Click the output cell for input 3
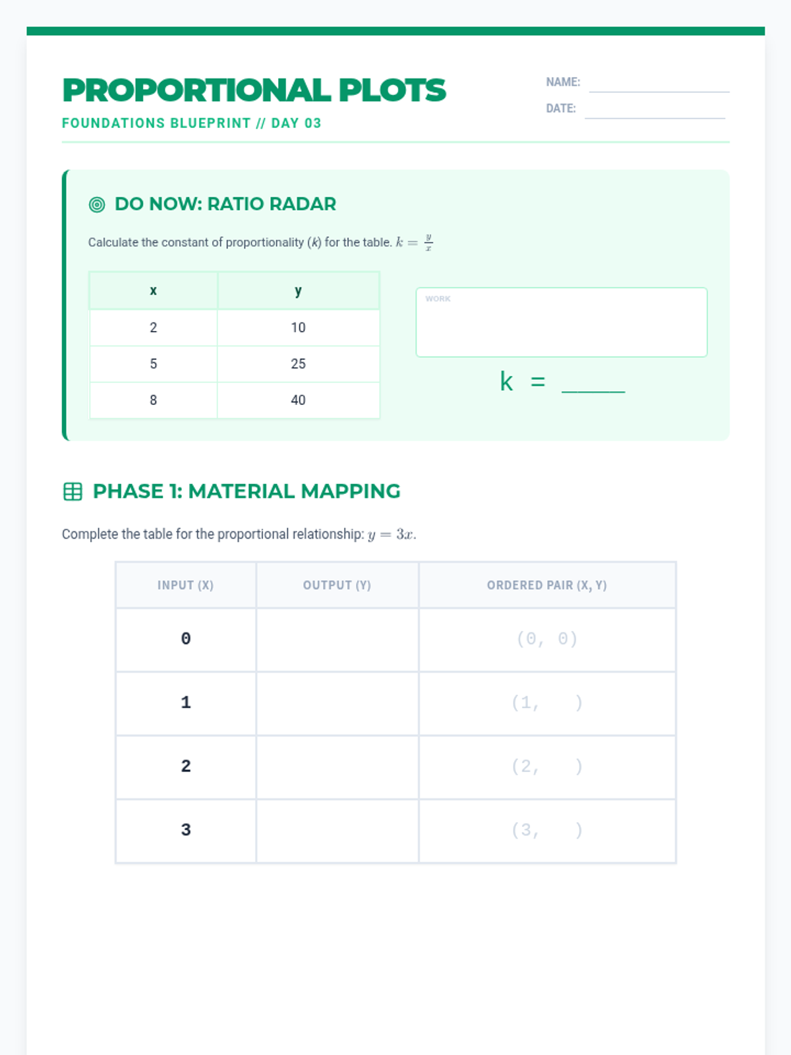 coord(337,831)
